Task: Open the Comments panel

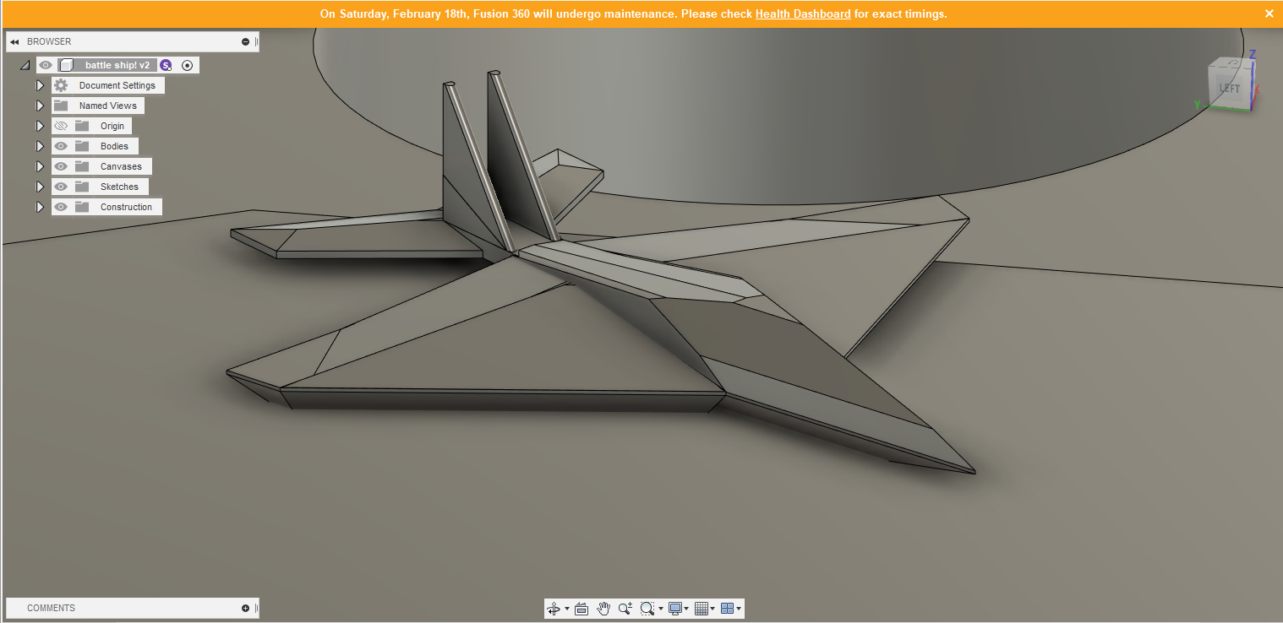Action: 51,607
